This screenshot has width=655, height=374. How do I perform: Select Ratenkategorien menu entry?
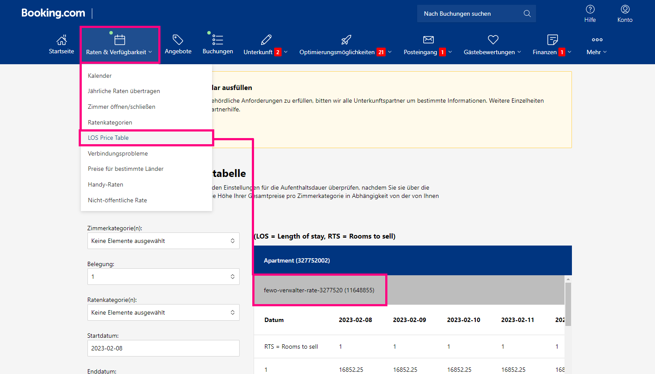click(110, 122)
